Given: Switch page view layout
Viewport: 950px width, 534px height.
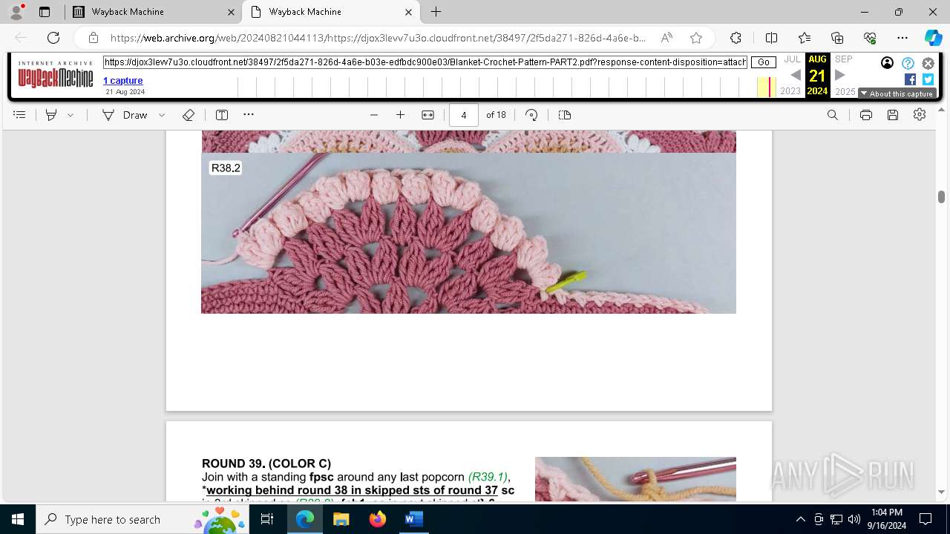Looking at the screenshot, I should click(565, 115).
